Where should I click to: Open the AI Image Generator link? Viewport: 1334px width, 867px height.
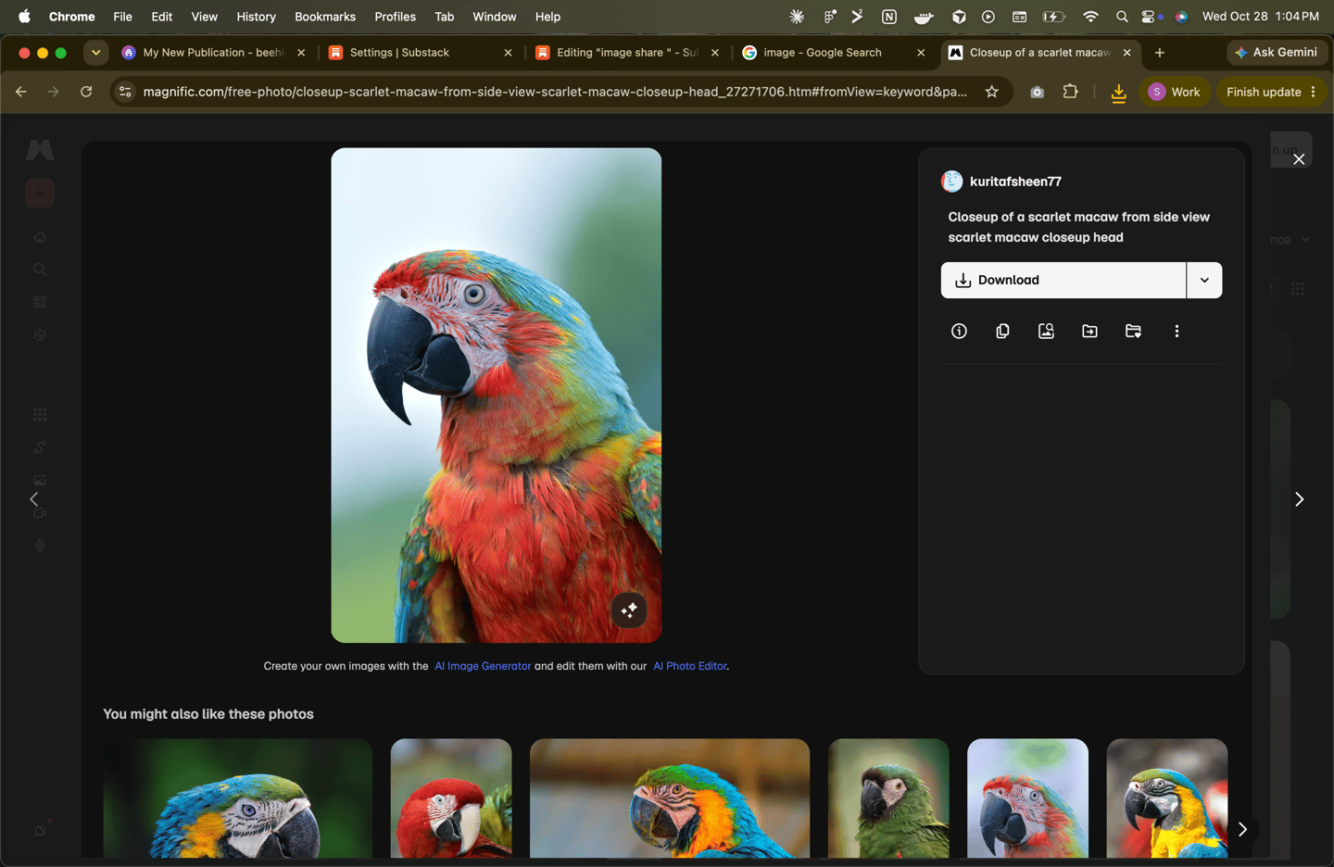(x=483, y=666)
